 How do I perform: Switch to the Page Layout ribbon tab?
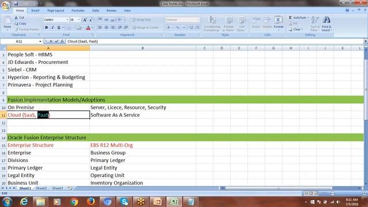pyautogui.click(x=56, y=10)
